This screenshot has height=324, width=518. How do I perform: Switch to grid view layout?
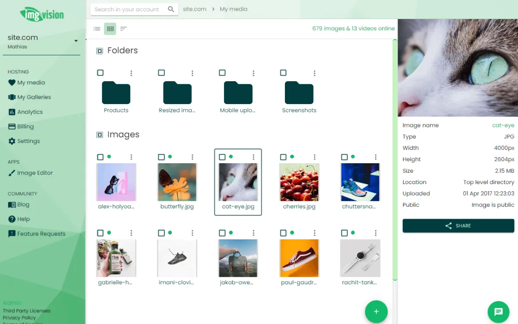[x=111, y=29]
